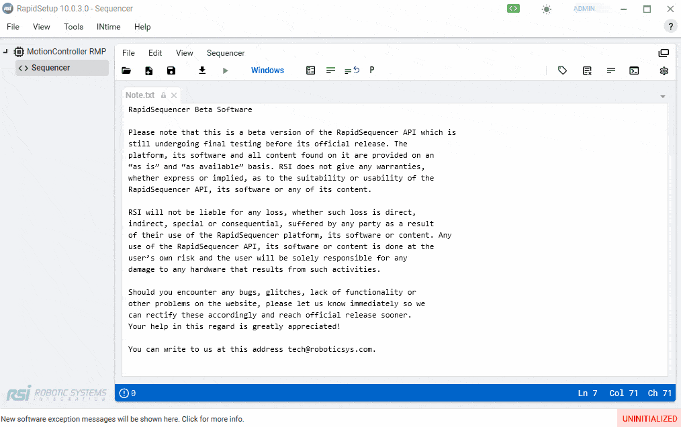Click the download arrow icon in toolbar

click(x=202, y=70)
